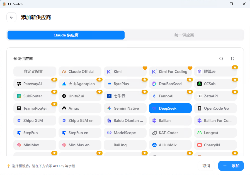Select Amux provider

pyautogui.click(x=80, y=108)
